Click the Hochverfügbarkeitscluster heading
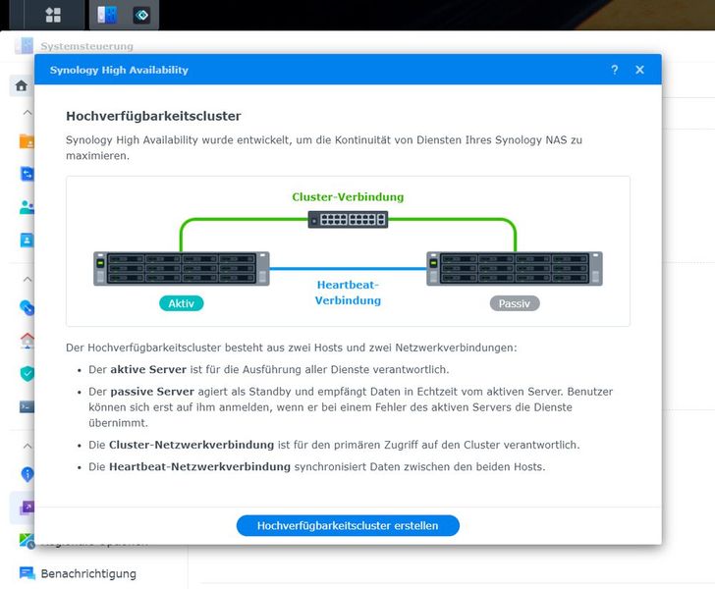This screenshot has width=715, height=589. (x=153, y=116)
